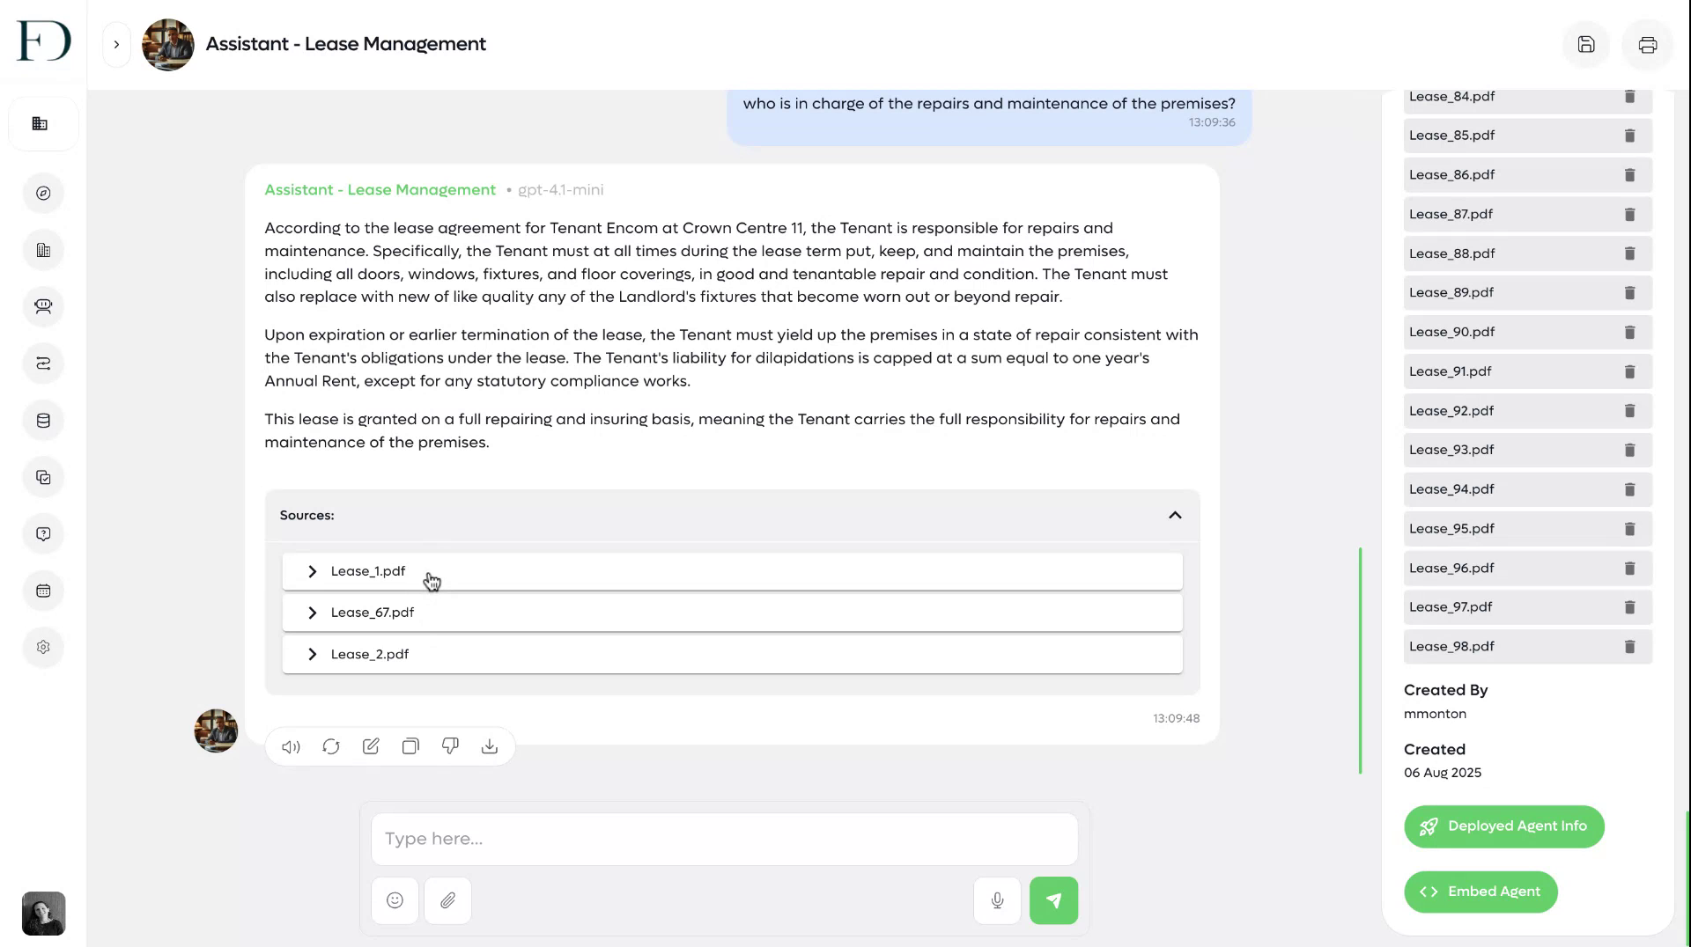Click the Assistant - Lease Management green title
The image size is (1691, 947).
coord(380,191)
